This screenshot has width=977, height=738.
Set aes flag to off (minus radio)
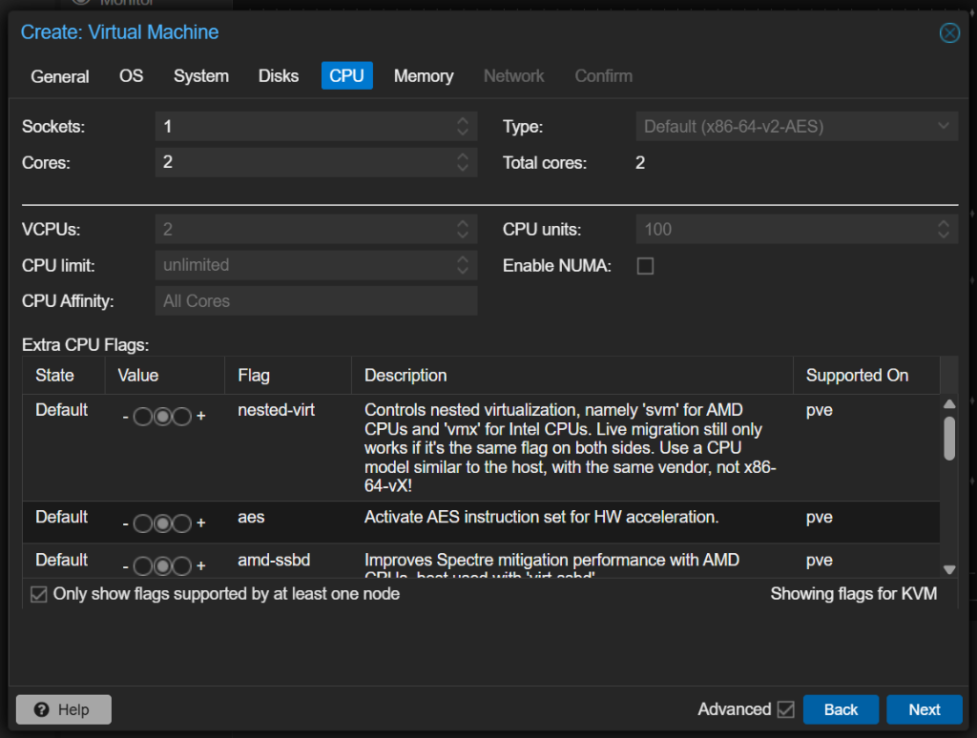tap(143, 523)
